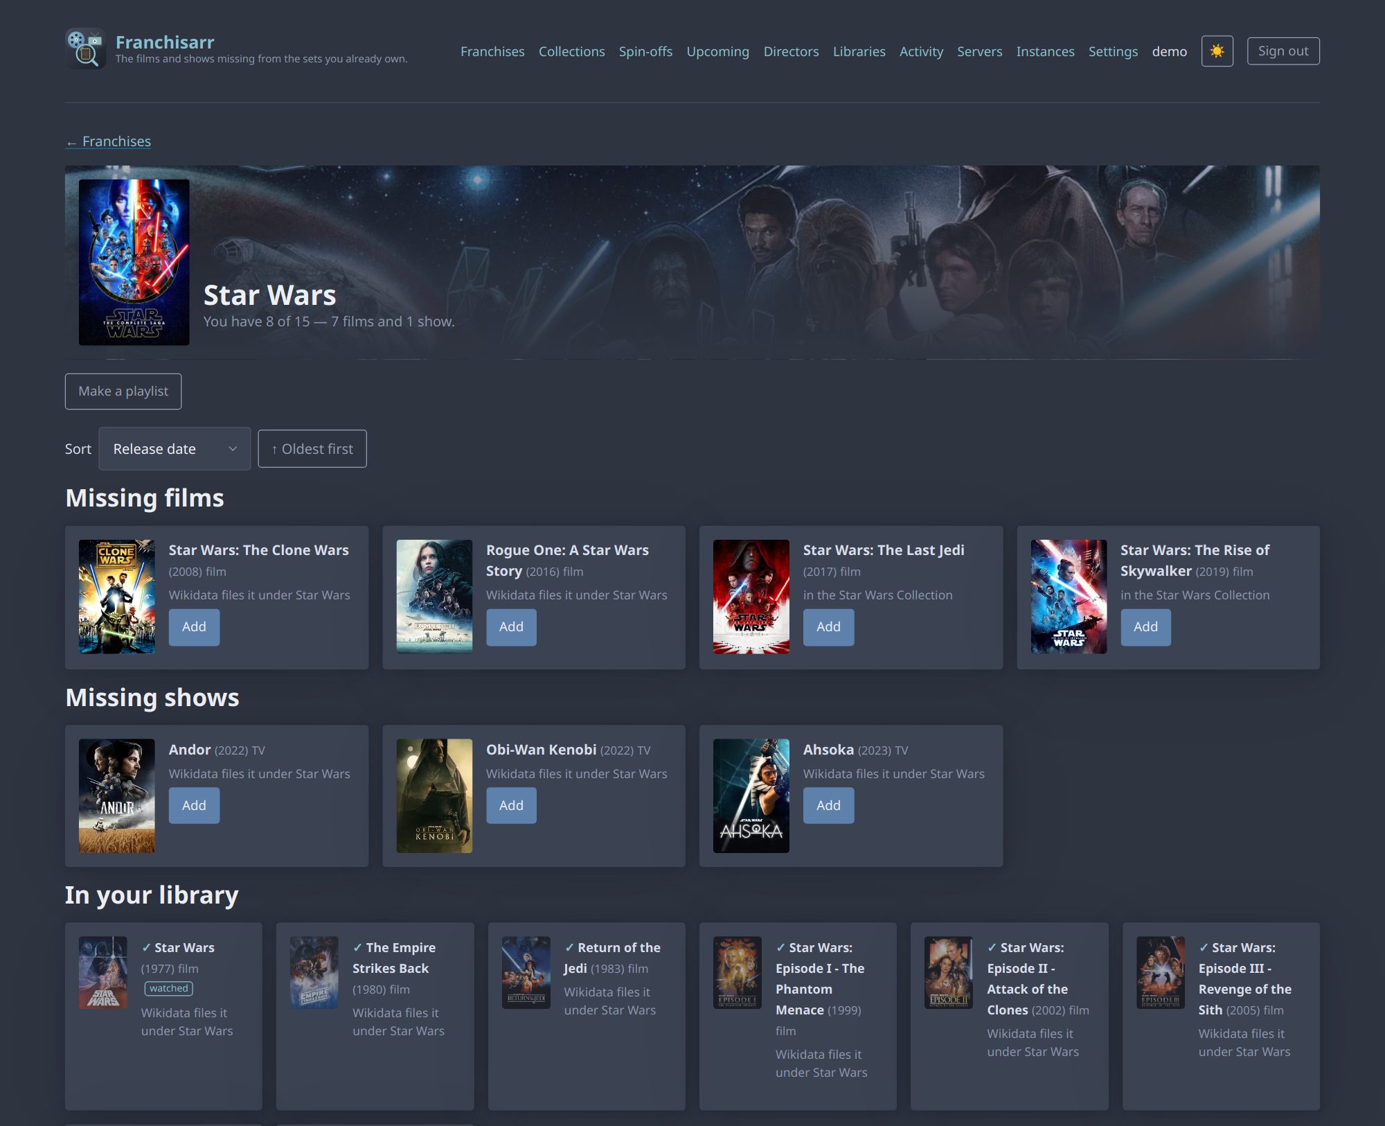This screenshot has width=1385, height=1126.
Task: Toggle the sun light-theme button
Action: (1217, 51)
